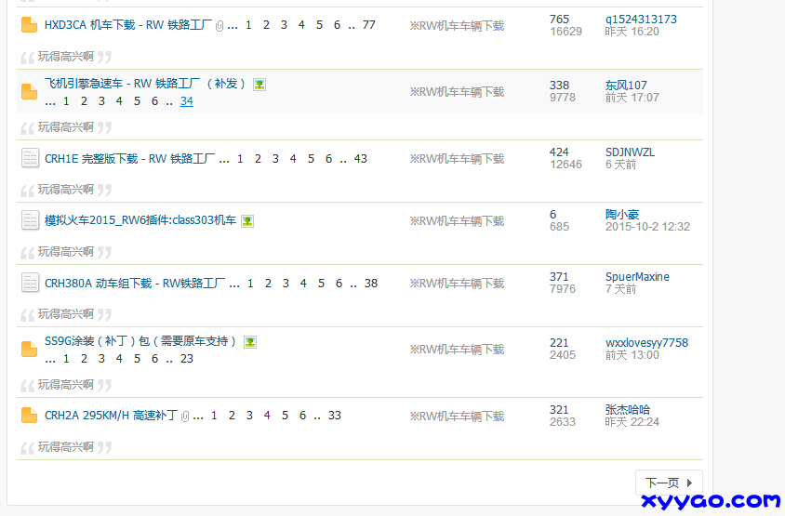Open thread CRH2A 295KM/H 高速补丁

(111, 416)
